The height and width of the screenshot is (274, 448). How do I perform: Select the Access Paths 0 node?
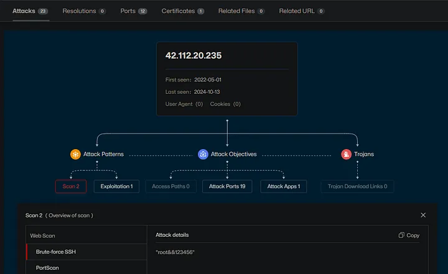point(171,186)
